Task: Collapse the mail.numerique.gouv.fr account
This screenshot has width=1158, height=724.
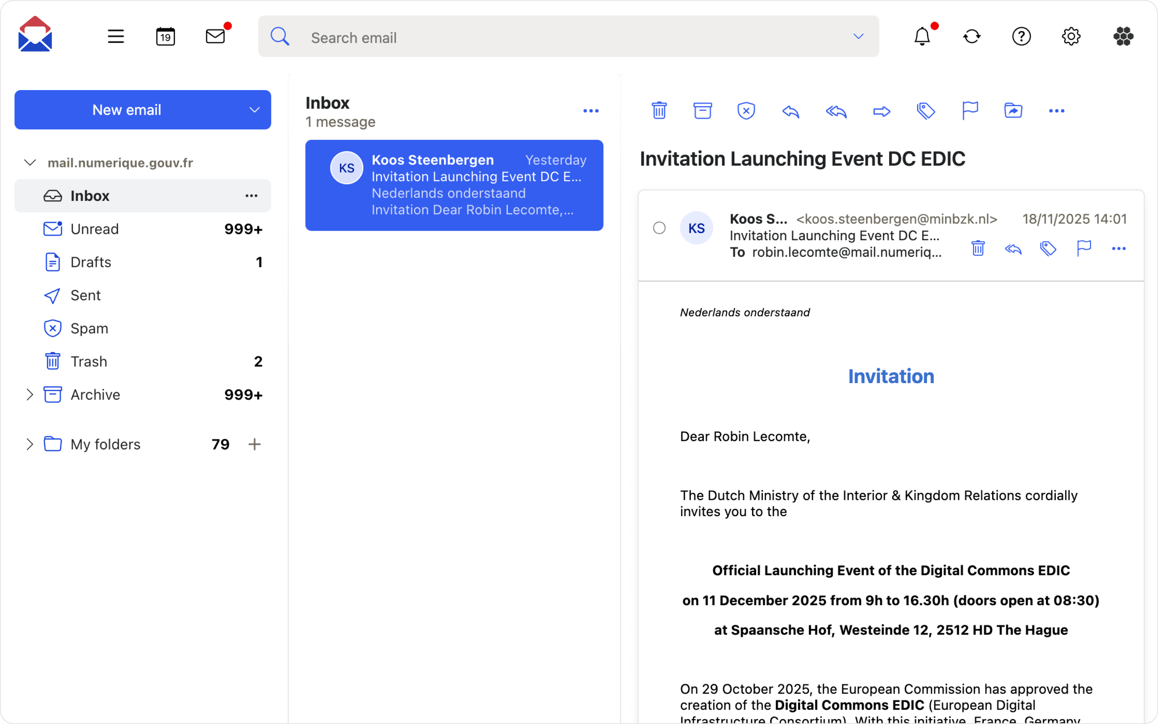Action: click(30, 163)
